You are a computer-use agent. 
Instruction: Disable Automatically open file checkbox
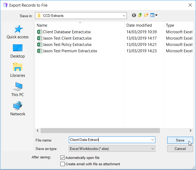63,158
